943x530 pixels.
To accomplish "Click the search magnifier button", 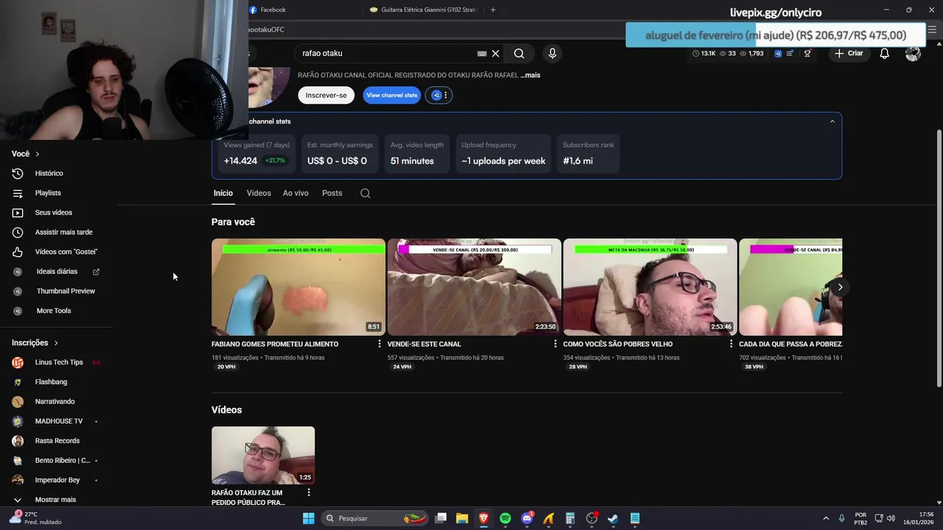I will pos(519,53).
